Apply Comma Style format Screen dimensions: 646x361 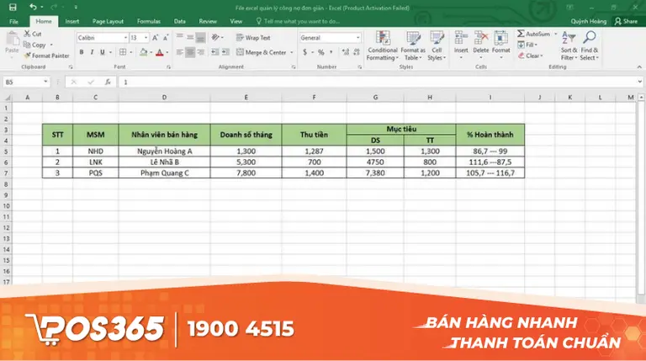pos(331,52)
